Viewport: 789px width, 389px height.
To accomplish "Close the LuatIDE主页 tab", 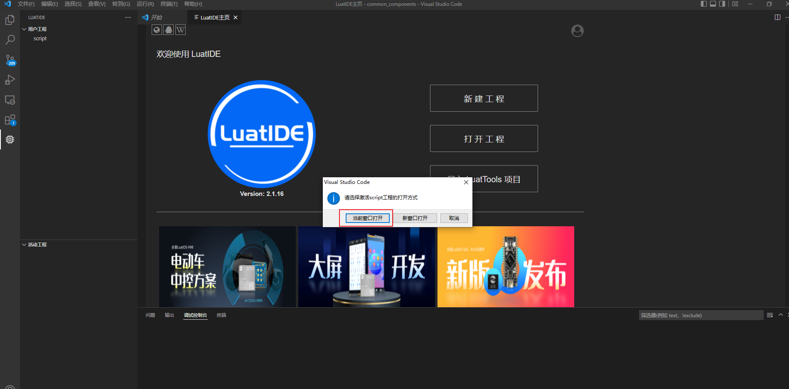I will pos(236,17).
